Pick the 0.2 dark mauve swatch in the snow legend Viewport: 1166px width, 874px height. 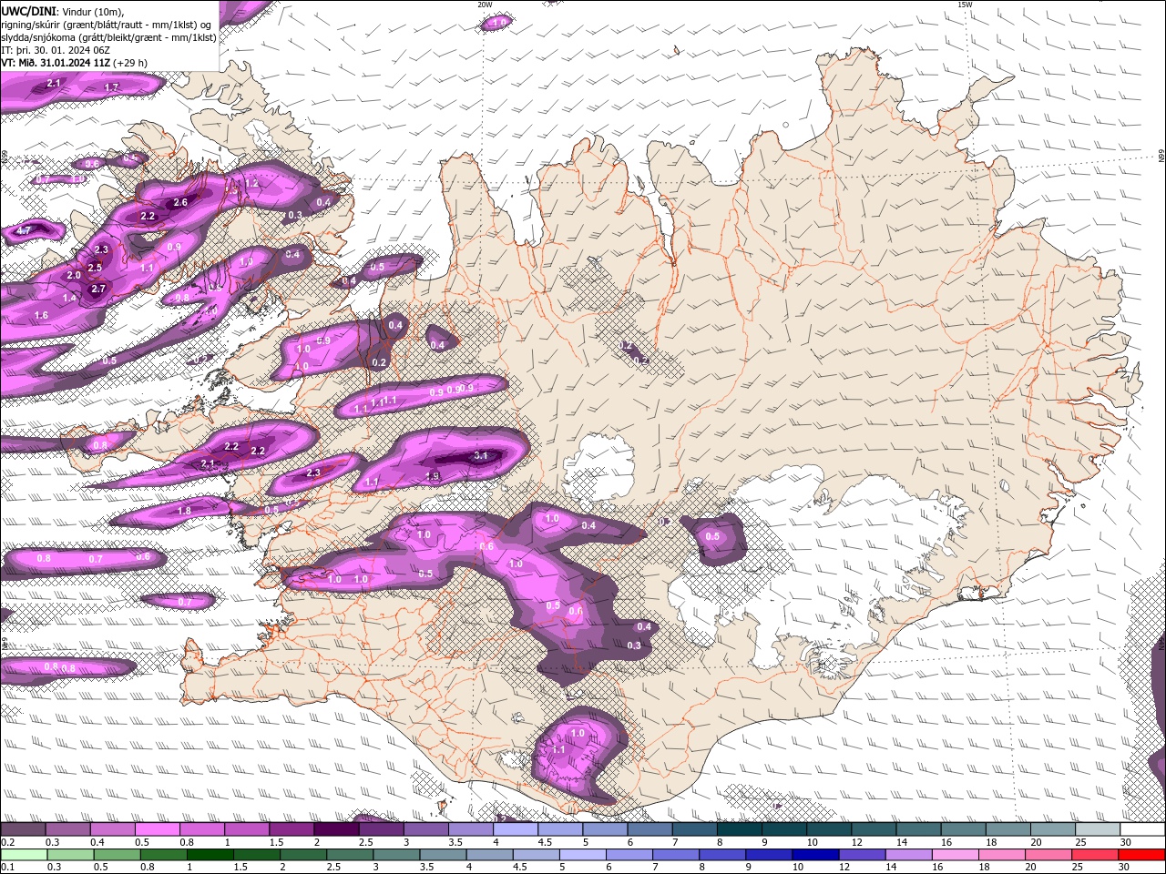(23, 829)
